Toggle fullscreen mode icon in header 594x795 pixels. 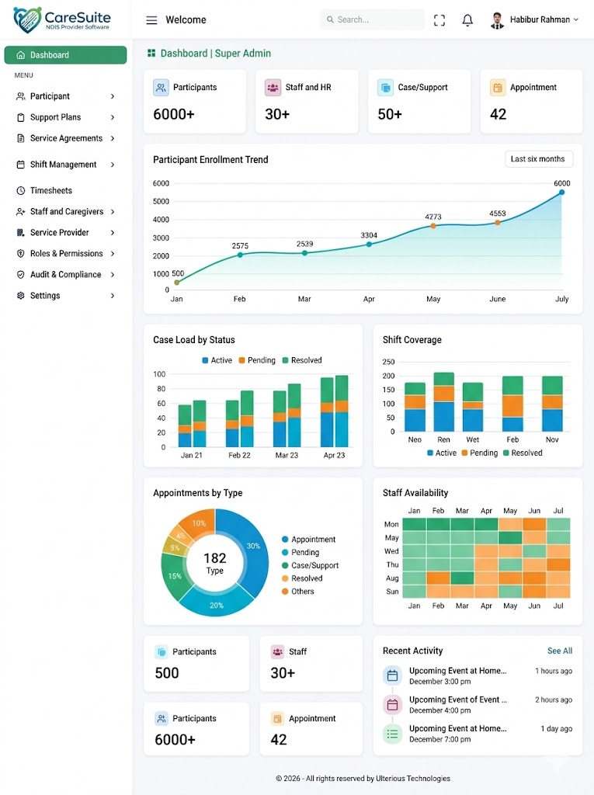tap(439, 20)
